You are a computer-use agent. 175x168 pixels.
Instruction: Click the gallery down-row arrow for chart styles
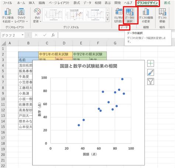pos(107,15)
